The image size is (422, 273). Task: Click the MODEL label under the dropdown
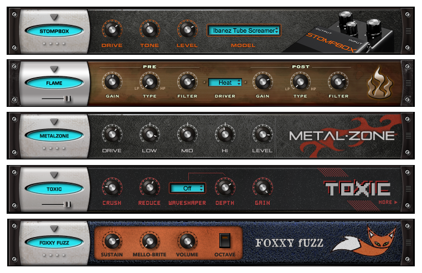[243, 45]
